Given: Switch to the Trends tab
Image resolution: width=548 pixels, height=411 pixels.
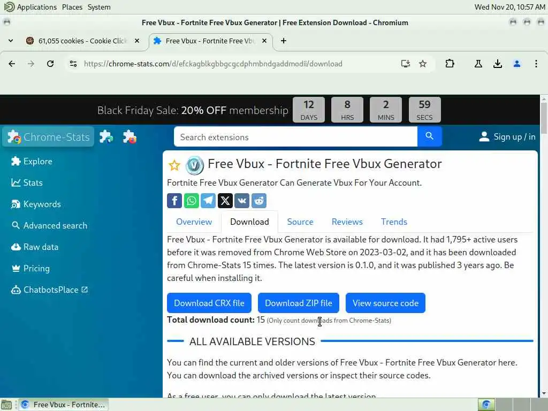Looking at the screenshot, I should [394, 222].
